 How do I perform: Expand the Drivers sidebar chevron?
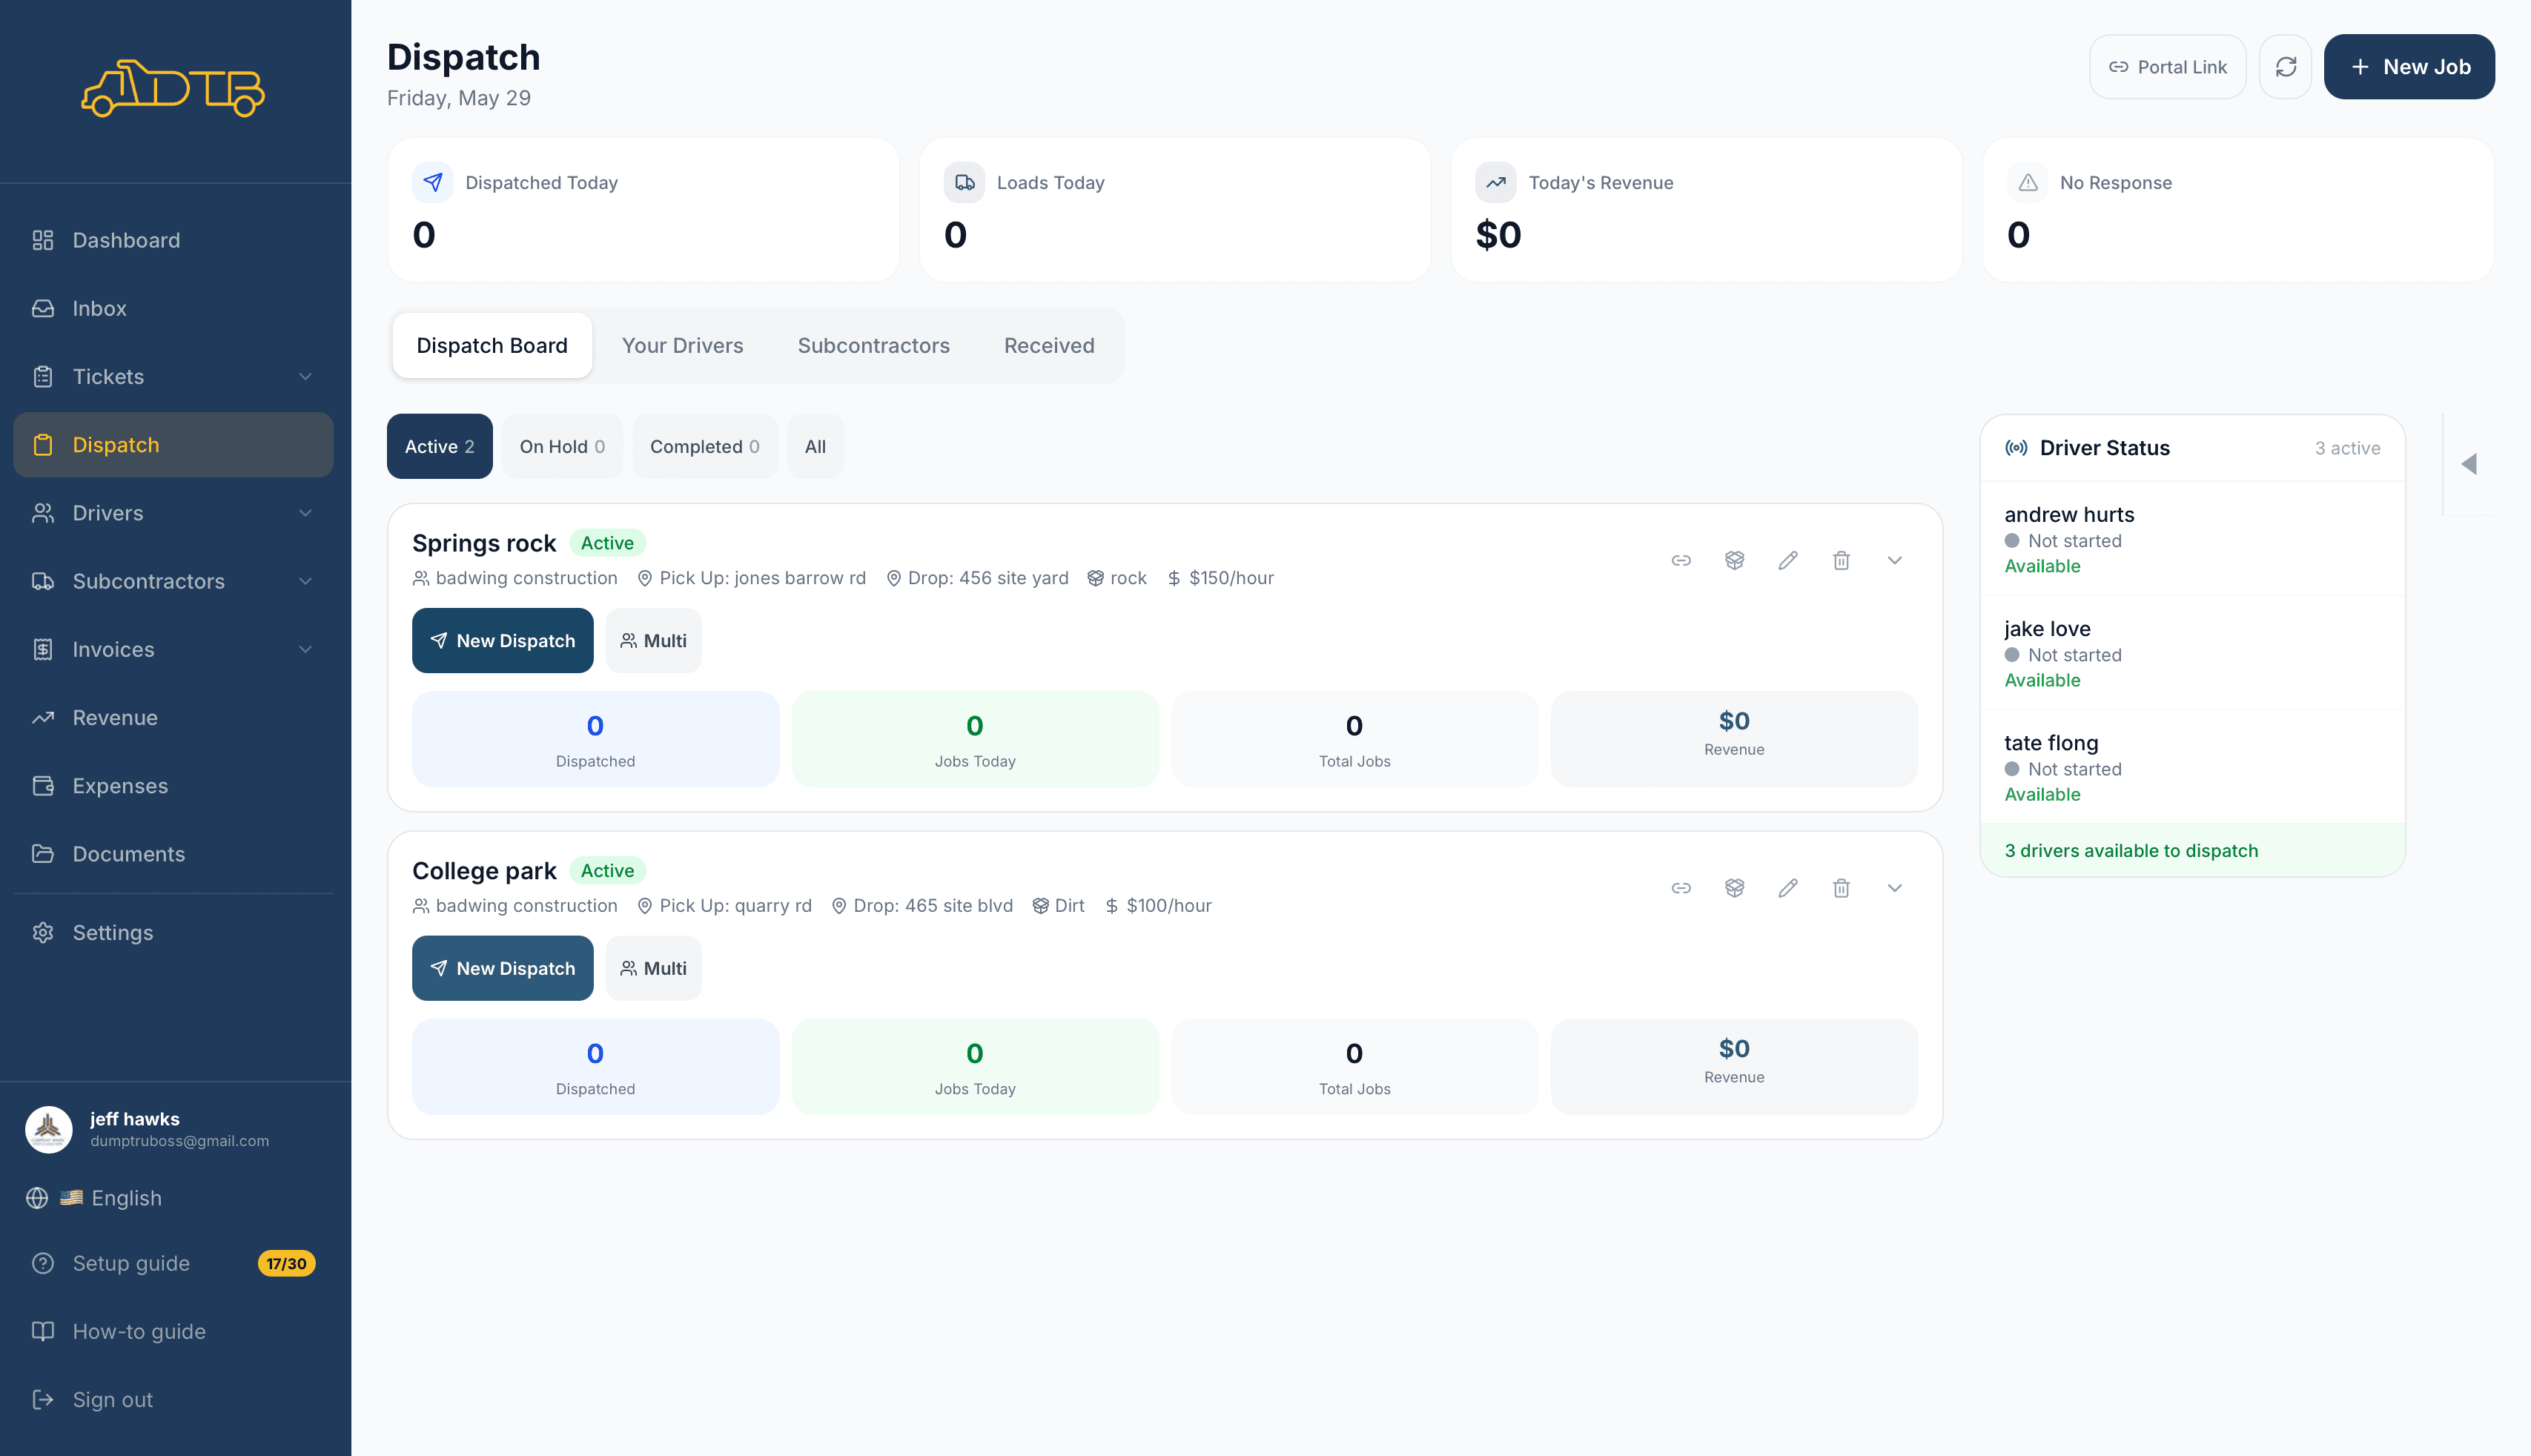(305, 513)
